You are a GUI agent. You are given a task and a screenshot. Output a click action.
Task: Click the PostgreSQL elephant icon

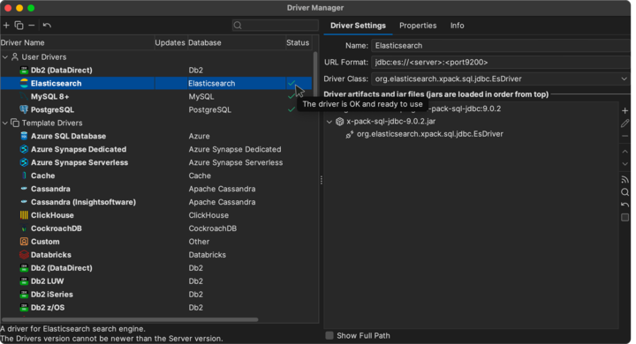coord(24,109)
